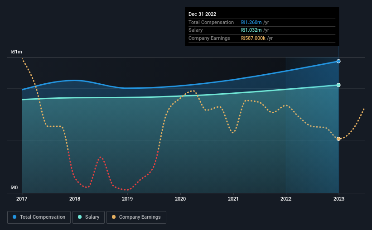Select the orange Company Earnings data point at 2023
Image resolution: width=372 pixels, height=230 pixels.
tap(338, 139)
